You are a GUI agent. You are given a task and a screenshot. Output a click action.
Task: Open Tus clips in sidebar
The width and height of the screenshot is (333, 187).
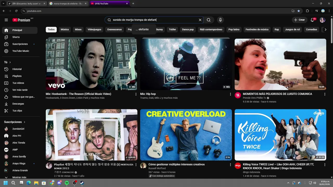click(20, 111)
